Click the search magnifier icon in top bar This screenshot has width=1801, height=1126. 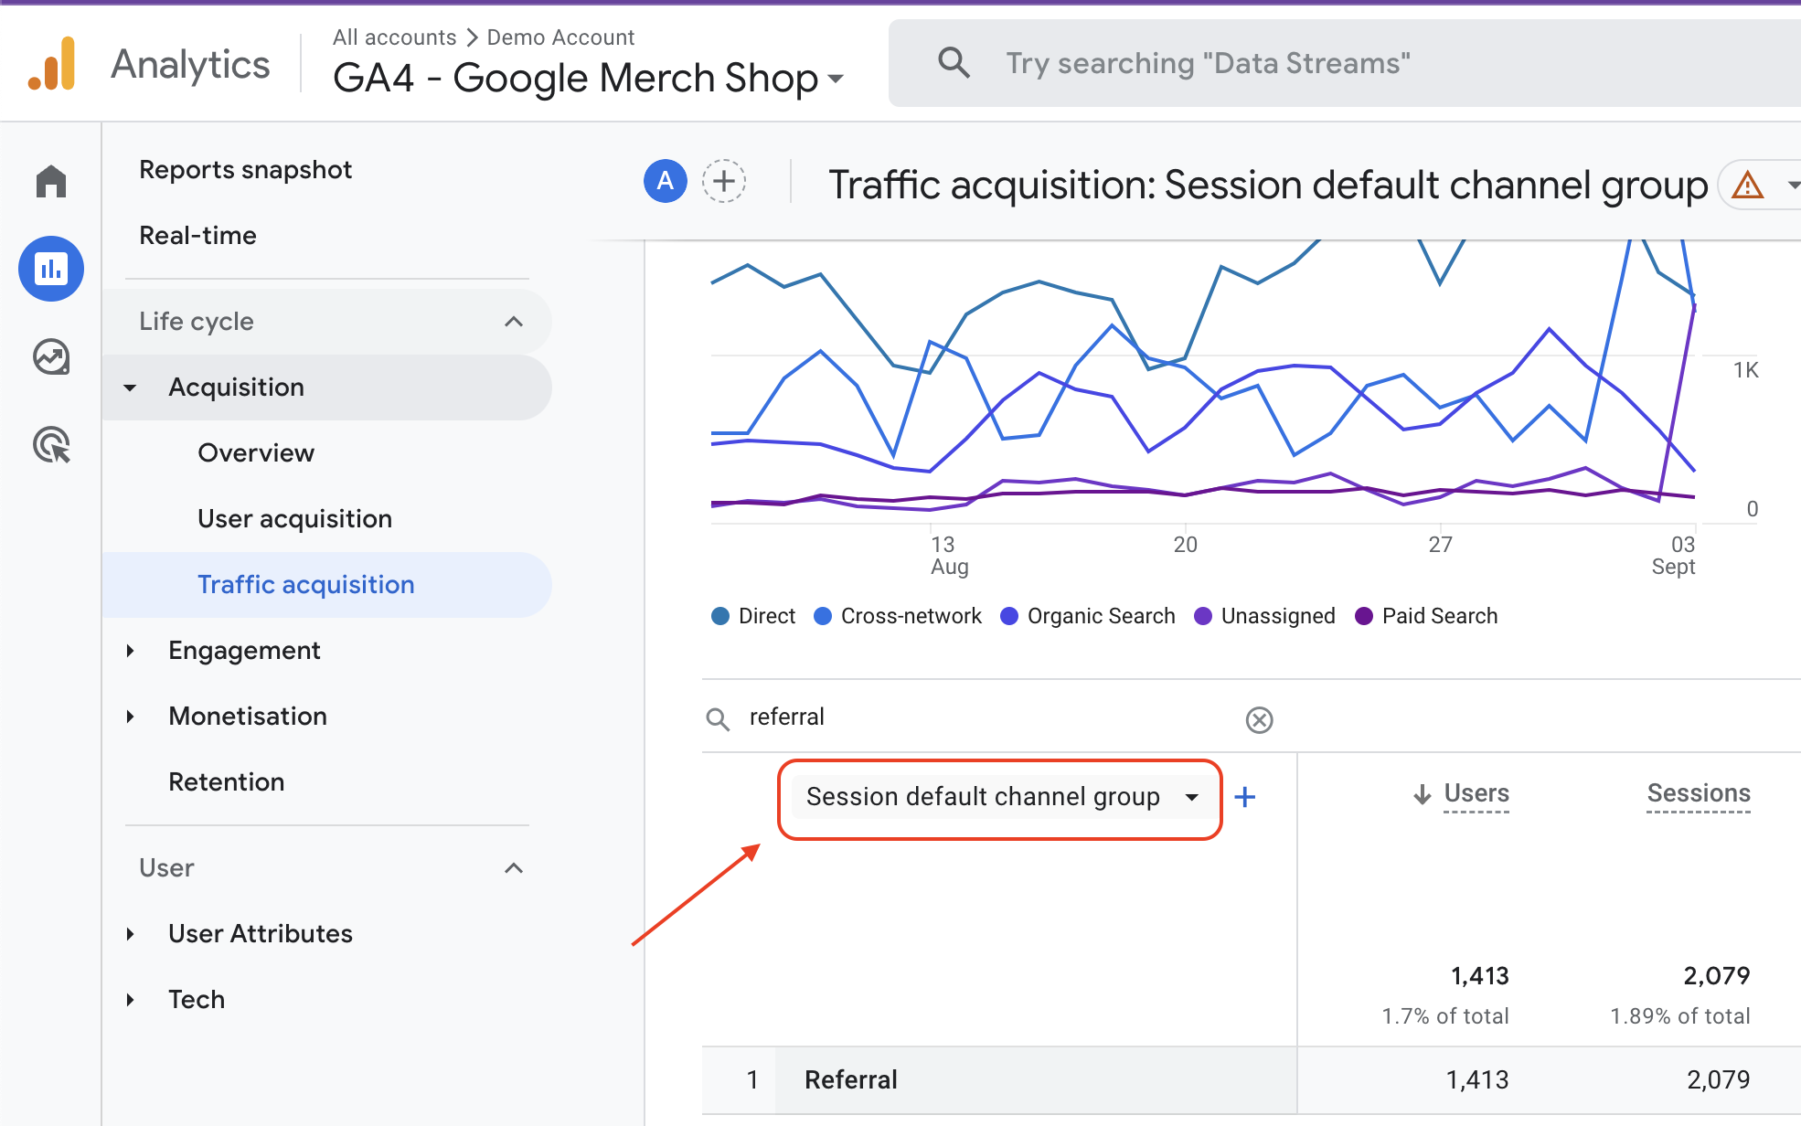pos(954,62)
